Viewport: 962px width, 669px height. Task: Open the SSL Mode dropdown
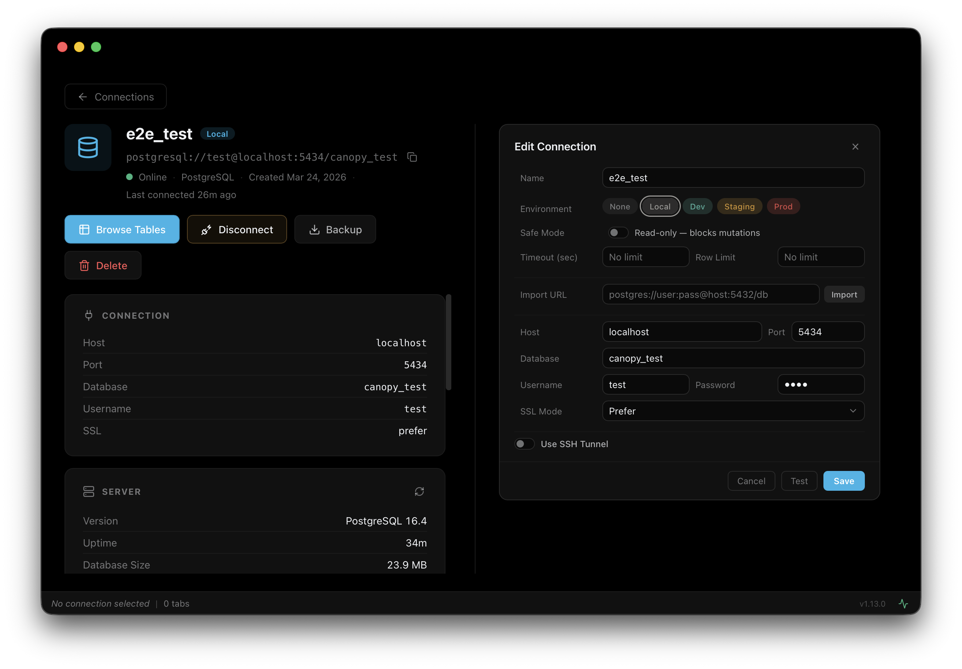(733, 411)
